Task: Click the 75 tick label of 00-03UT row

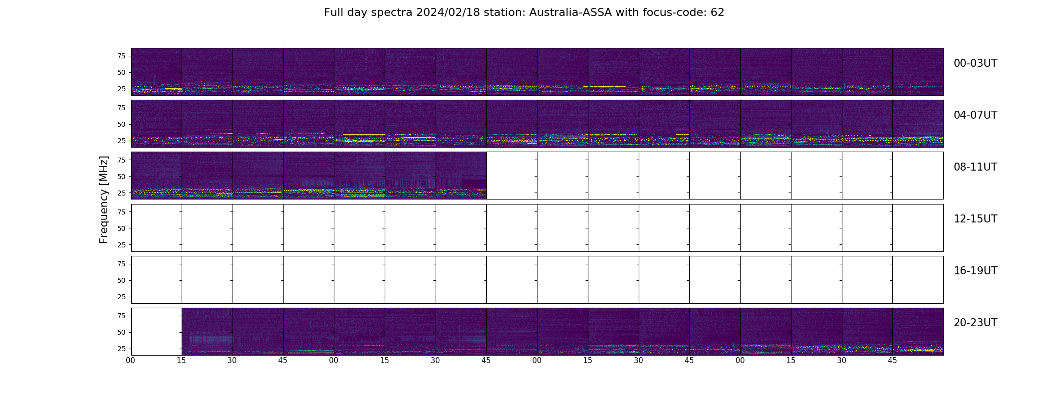Action: tap(121, 56)
